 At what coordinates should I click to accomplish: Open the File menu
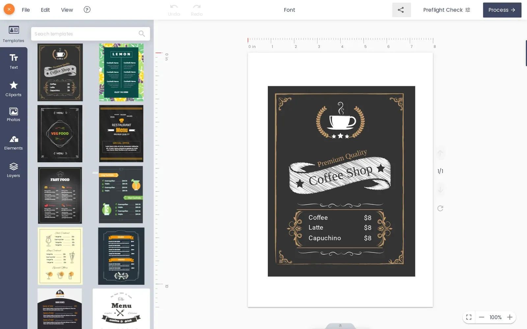point(26,10)
